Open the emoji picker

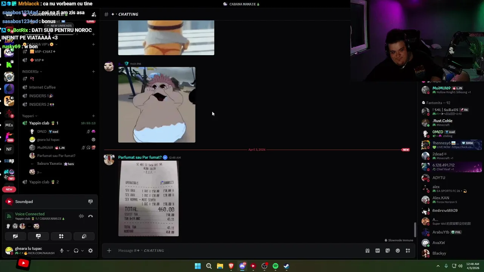(398, 250)
